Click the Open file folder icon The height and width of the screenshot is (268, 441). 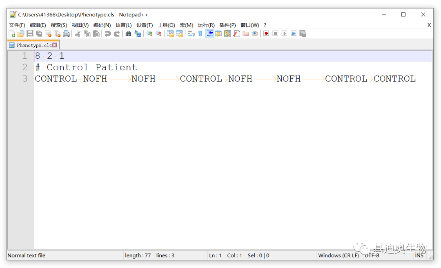(21, 34)
